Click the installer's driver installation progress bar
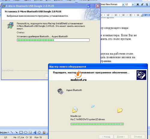Screen dimensions: 150x139 [53, 40]
